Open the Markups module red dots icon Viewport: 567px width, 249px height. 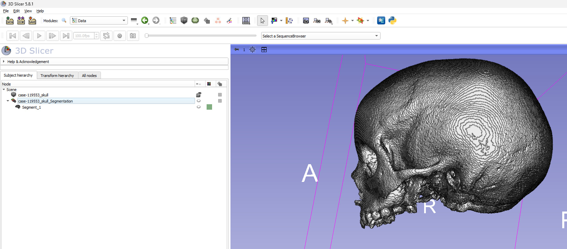coord(218,20)
